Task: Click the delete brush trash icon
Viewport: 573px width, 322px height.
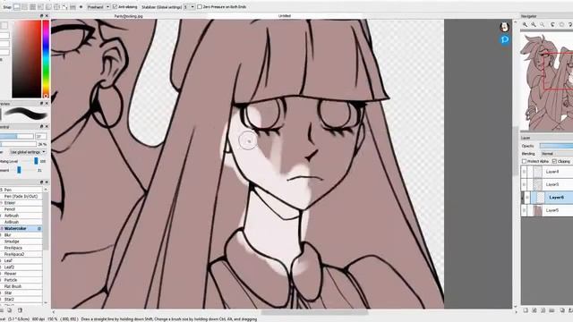Action: click(20, 310)
